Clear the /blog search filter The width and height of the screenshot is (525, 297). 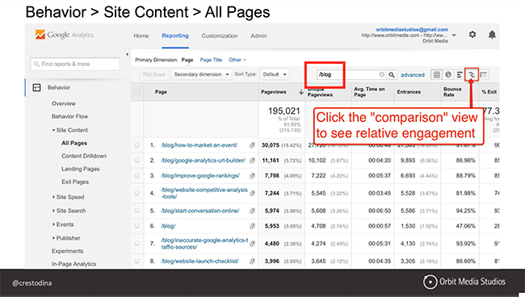coord(381,74)
